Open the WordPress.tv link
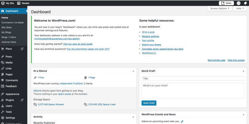249x124 pixels. [x=149, y=53]
